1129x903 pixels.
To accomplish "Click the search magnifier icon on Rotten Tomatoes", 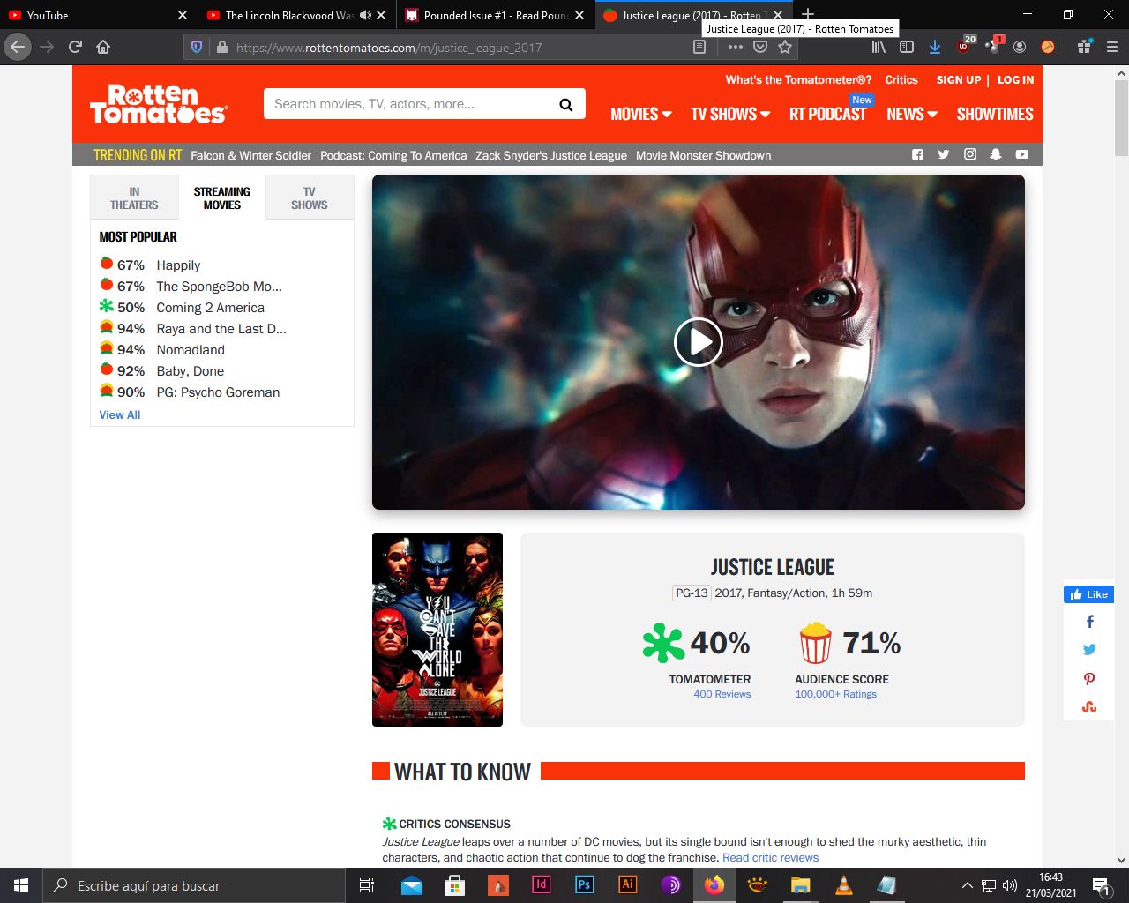I will [566, 105].
